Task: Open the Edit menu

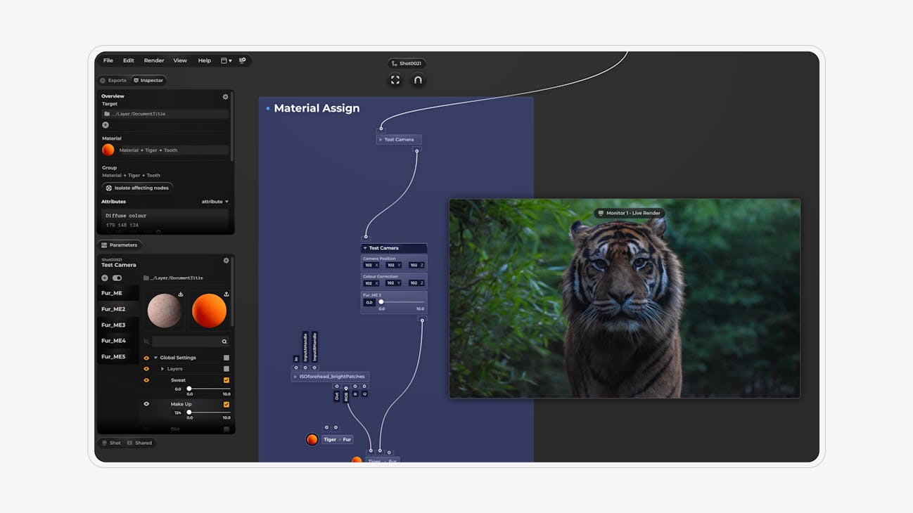Action: pos(129,60)
